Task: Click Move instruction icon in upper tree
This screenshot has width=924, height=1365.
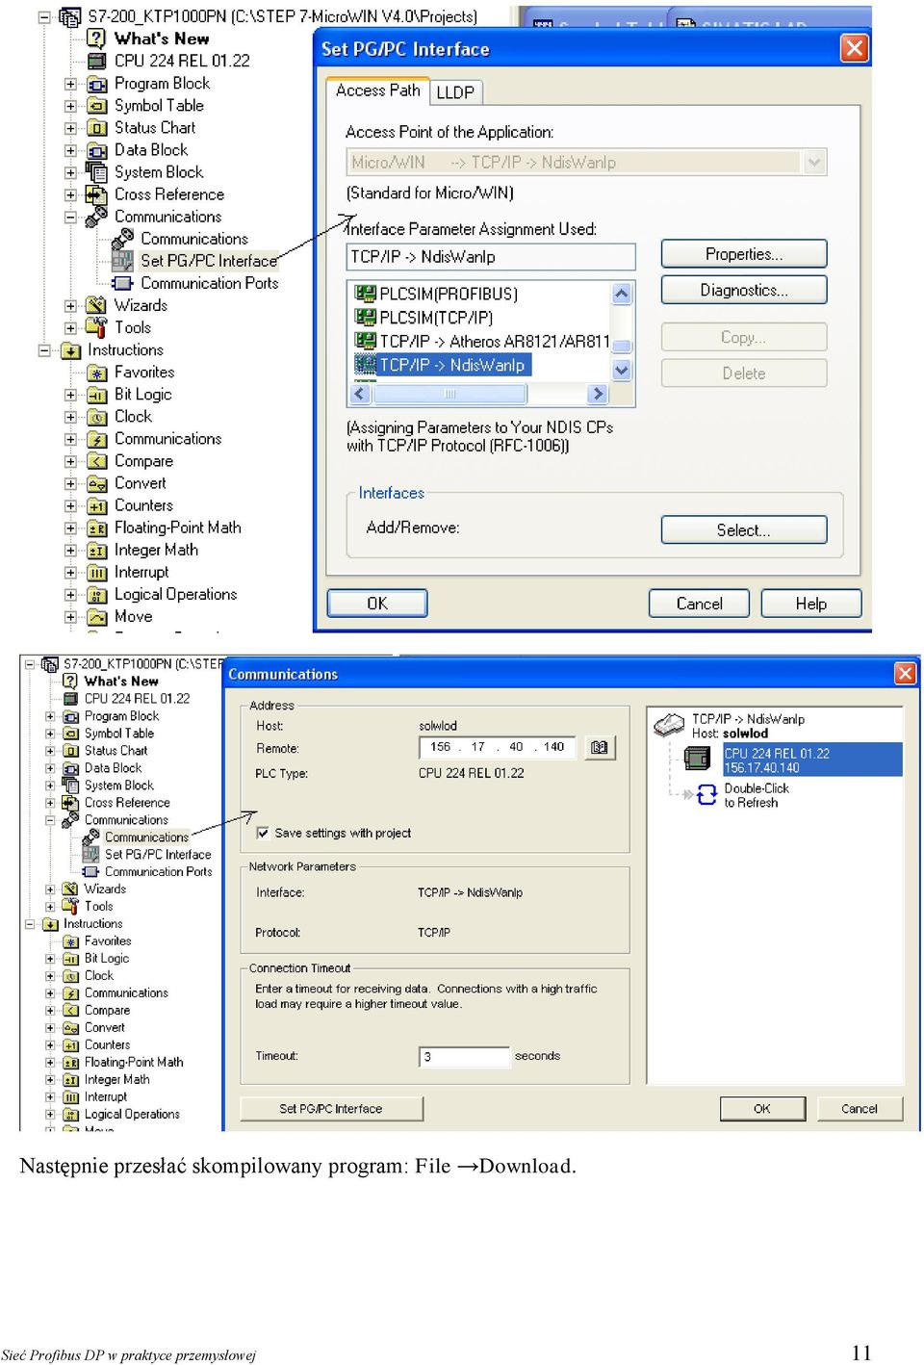Action: (x=96, y=617)
